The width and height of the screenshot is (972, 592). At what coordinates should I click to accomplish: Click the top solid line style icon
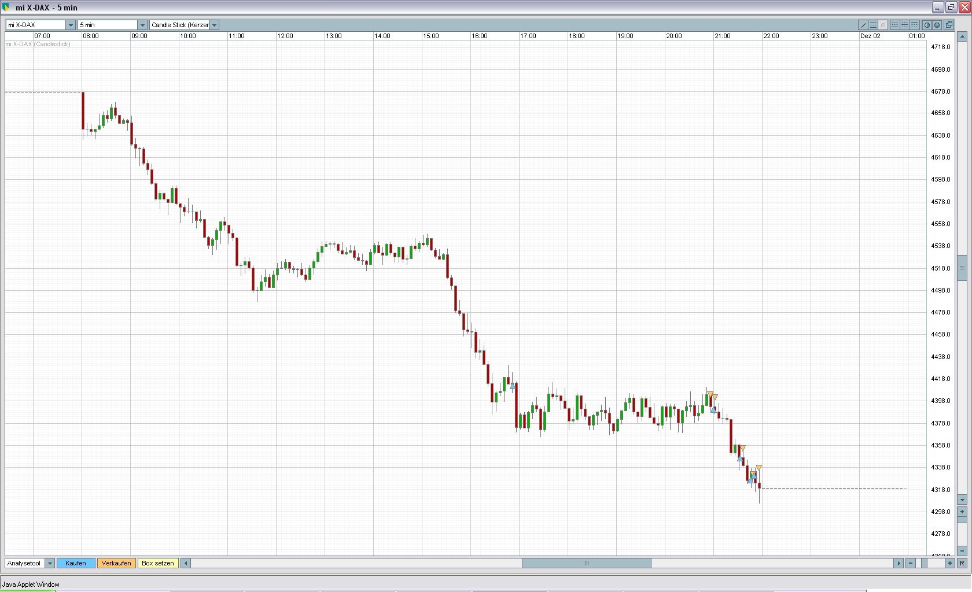pos(915,25)
